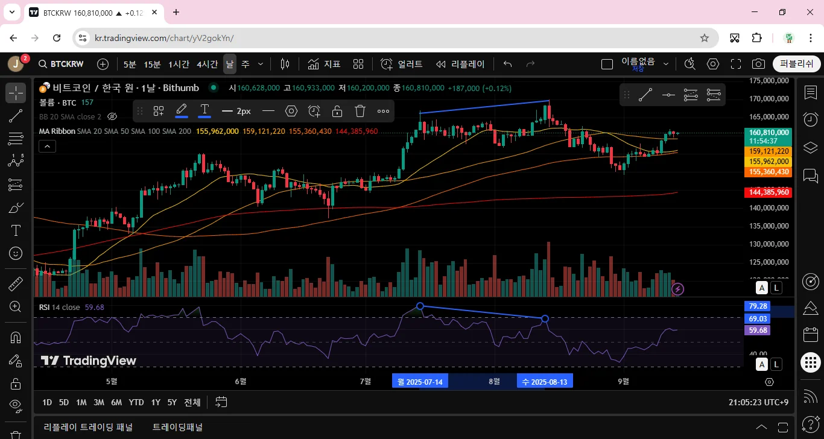Toggle log scale L on RSI pane
Viewport: 824px width, 439px height.
click(x=776, y=364)
